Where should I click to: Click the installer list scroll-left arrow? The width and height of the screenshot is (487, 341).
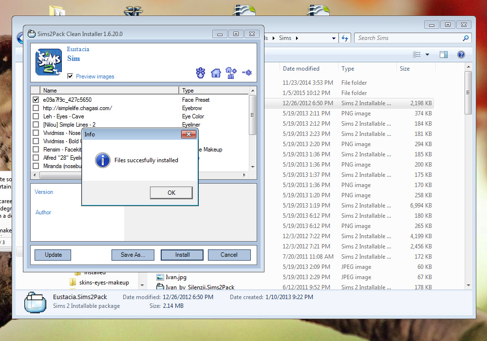(35, 175)
